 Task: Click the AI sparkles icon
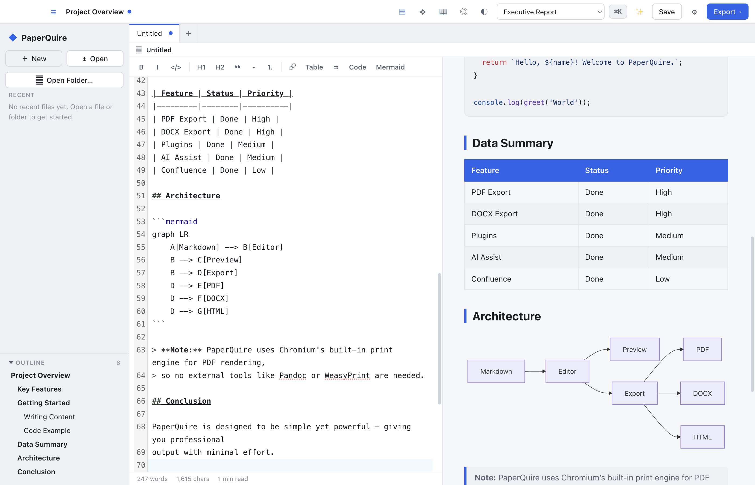639,12
